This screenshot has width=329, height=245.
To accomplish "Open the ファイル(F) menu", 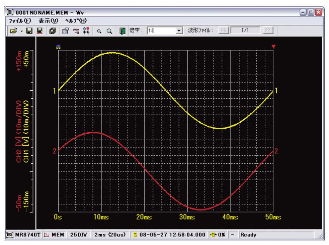I will point(20,21).
